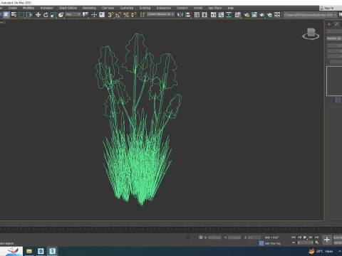342x256 pixels.
Task: Toggle the 3D Snaps button
Action: (x=110, y=15)
